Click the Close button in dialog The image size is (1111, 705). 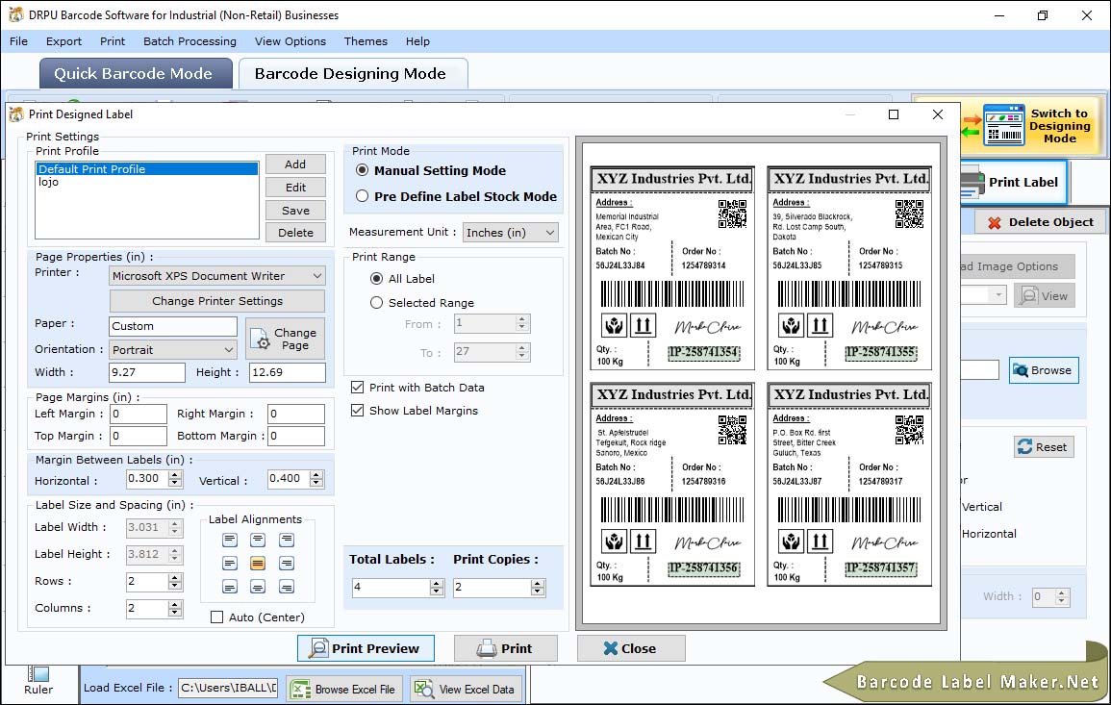click(631, 648)
